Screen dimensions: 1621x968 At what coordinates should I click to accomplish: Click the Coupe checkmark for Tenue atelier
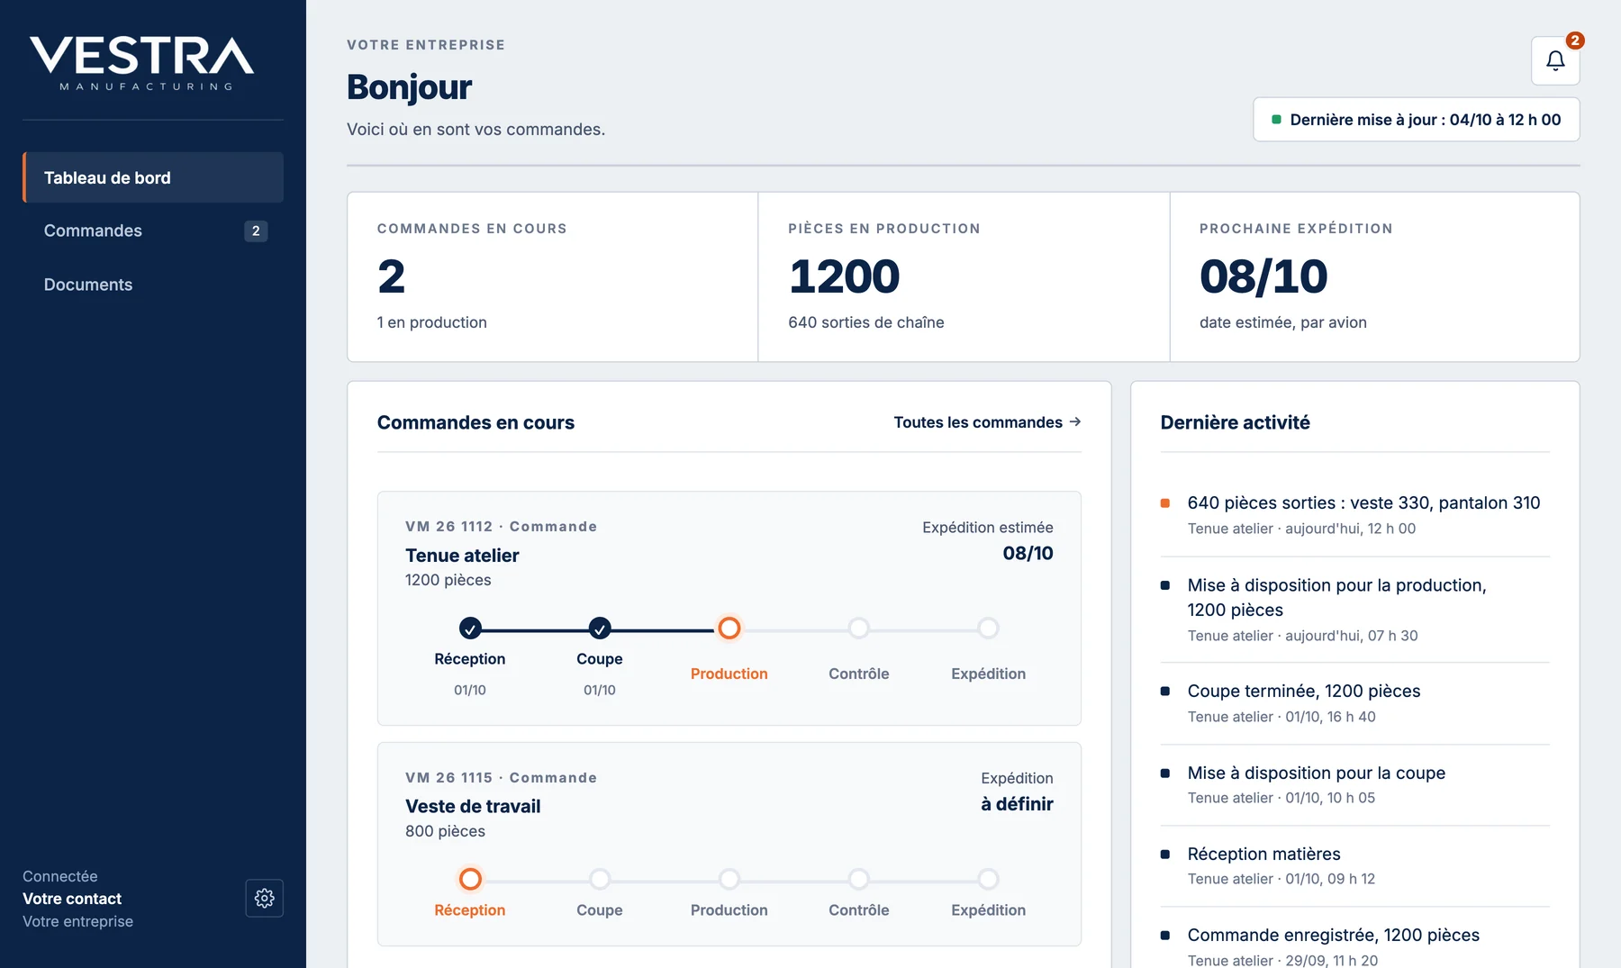tap(600, 629)
